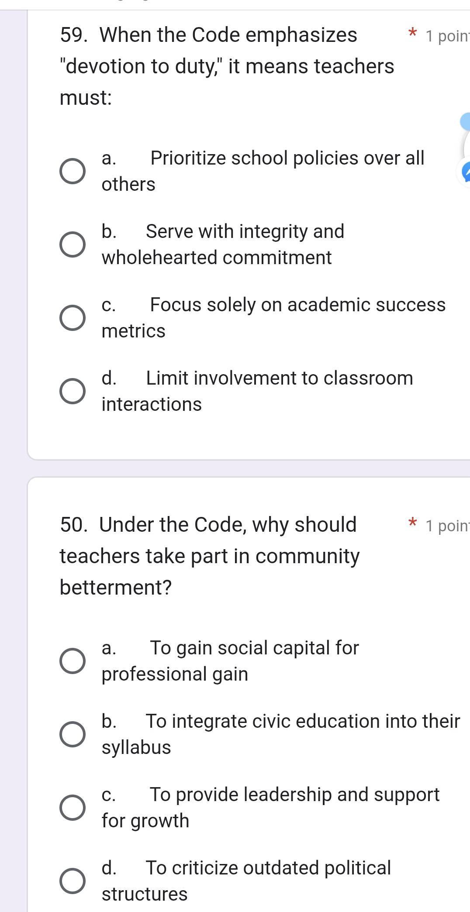Viewport: 470px width, 912px height.
Task: Tap the light blue bubble above Messenger icon
Action: pyautogui.click(x=466, y=121)
